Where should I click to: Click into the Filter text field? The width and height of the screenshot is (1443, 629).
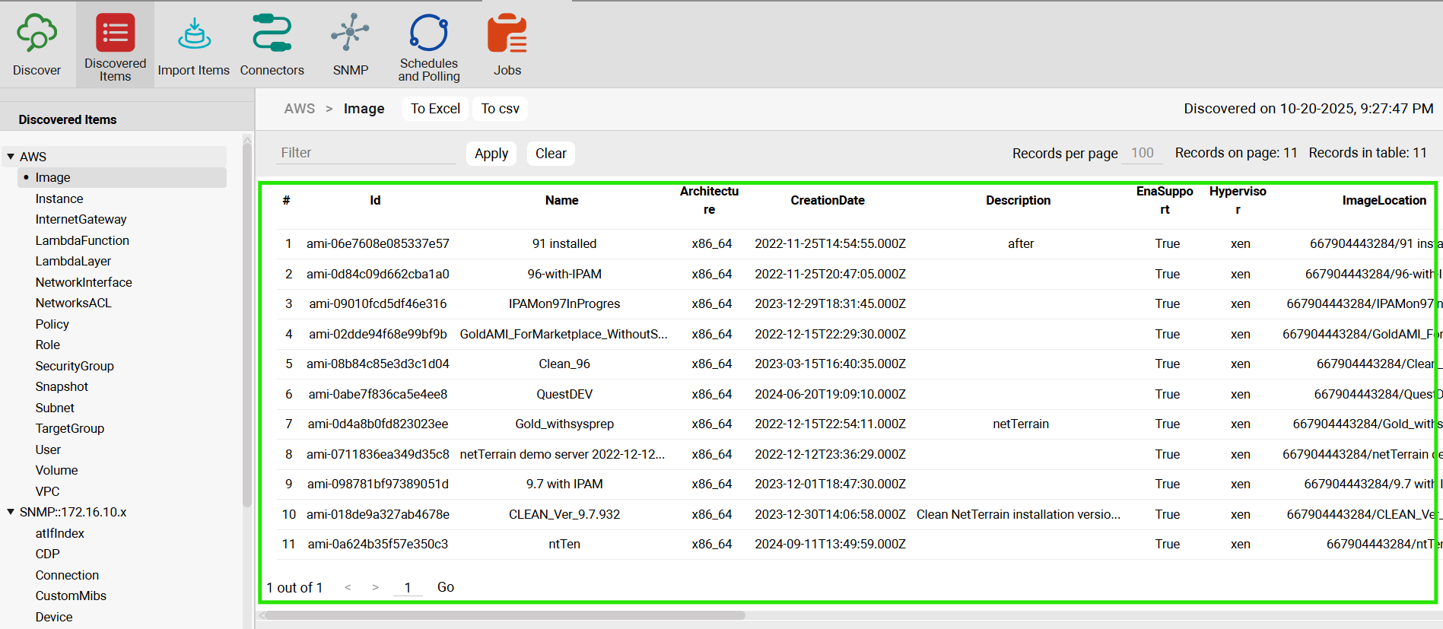point(365,153)
